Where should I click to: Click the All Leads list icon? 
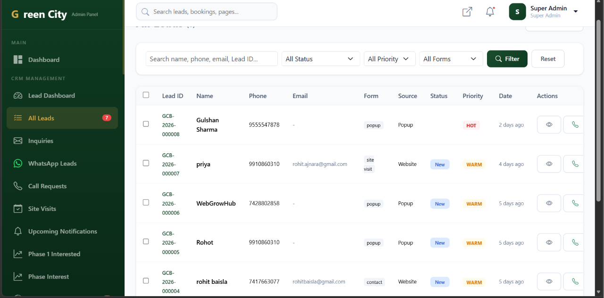click(x=18, y=118)
